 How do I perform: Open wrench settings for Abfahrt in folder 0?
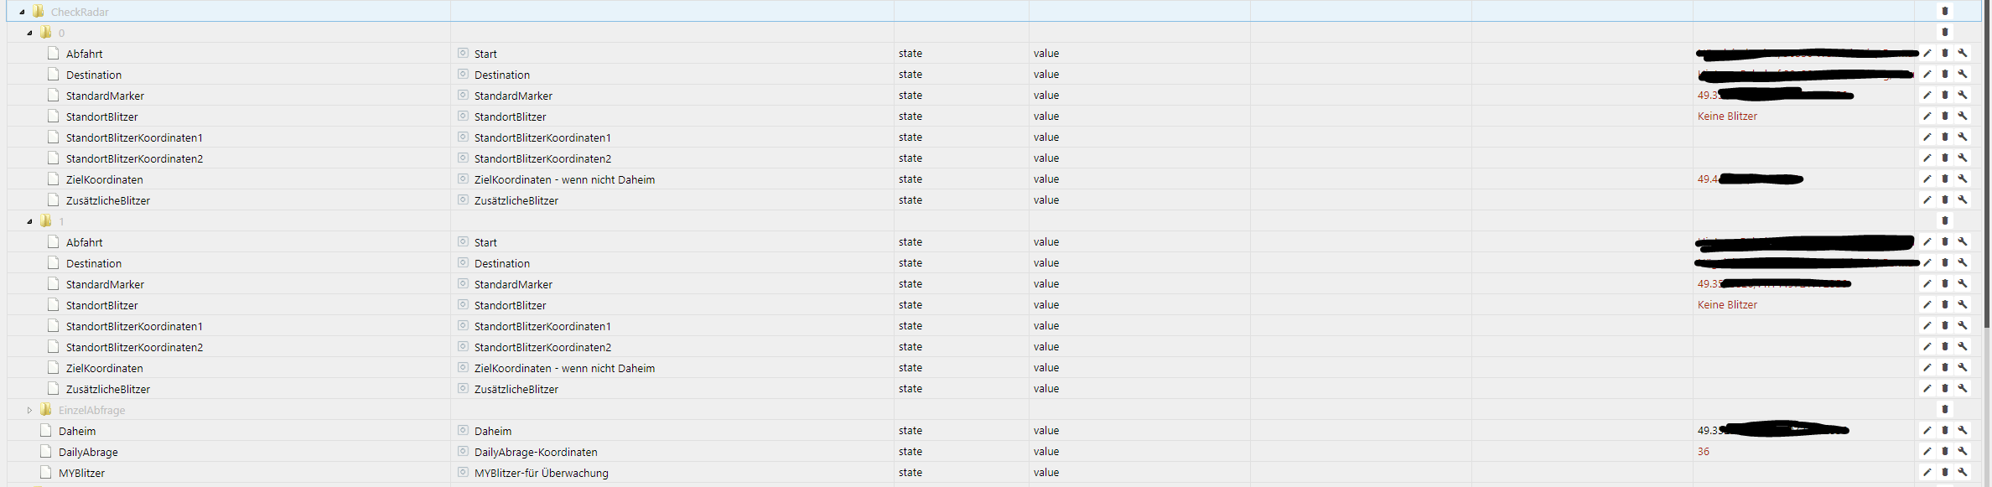pos(1963,53)
